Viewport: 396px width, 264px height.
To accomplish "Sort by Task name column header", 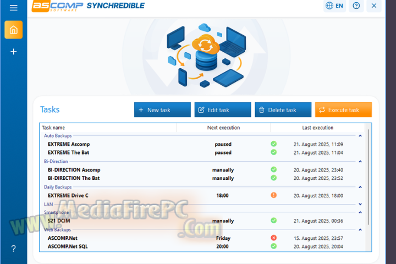I will (x=108, y=128).
